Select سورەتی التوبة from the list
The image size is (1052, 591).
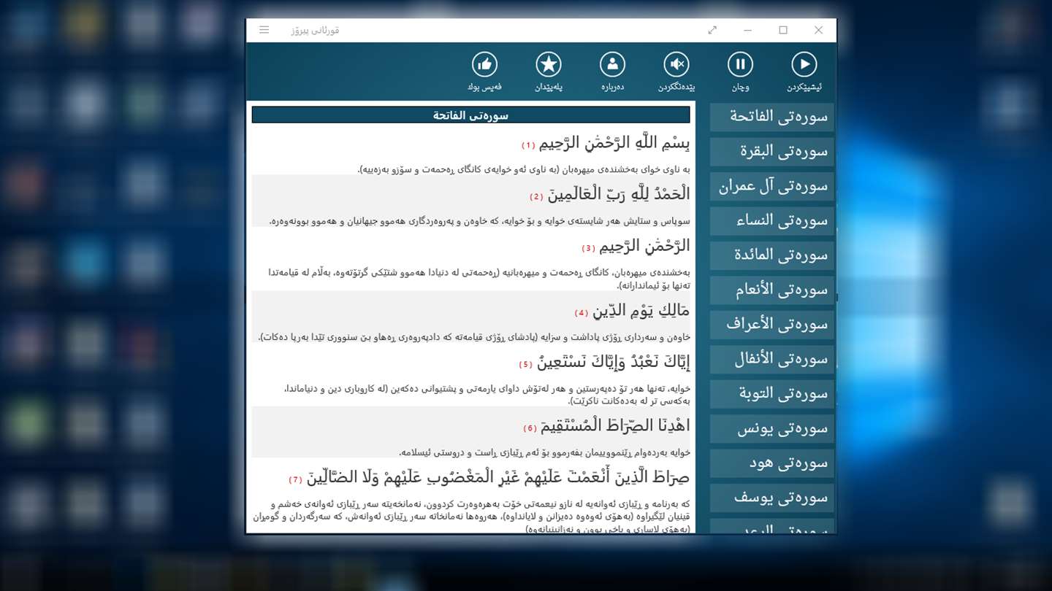[x=771, y=394]
